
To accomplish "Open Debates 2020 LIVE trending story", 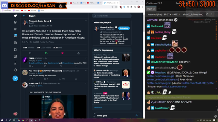I will tap(112, 98).
